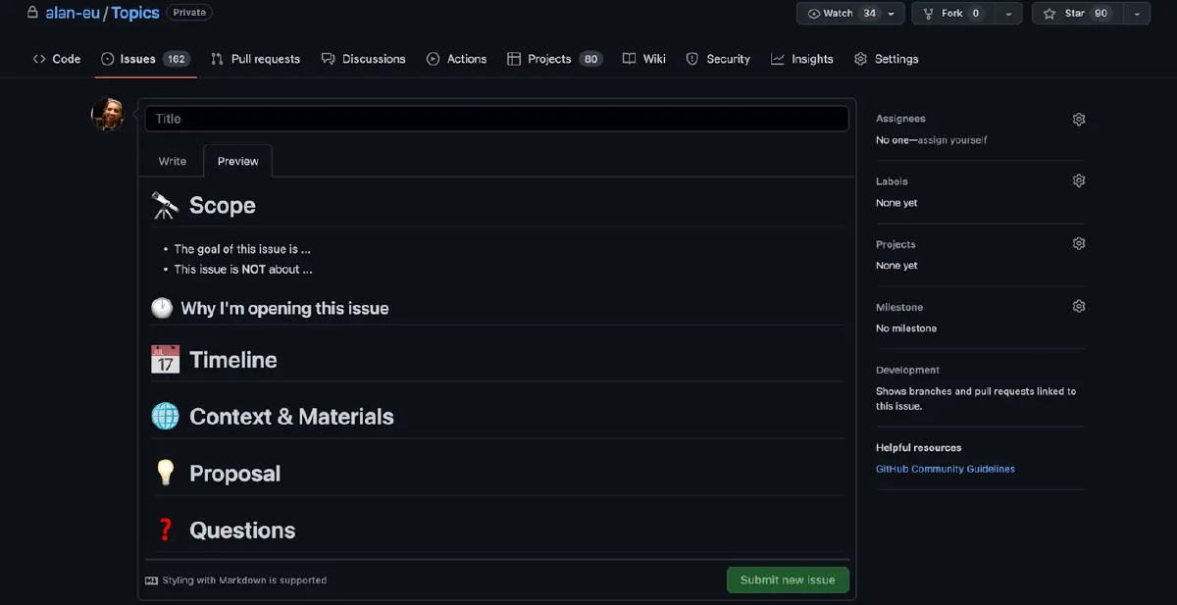The image size is (1177, 605).
Task: Open the Security tab
Action: point(717,59)
